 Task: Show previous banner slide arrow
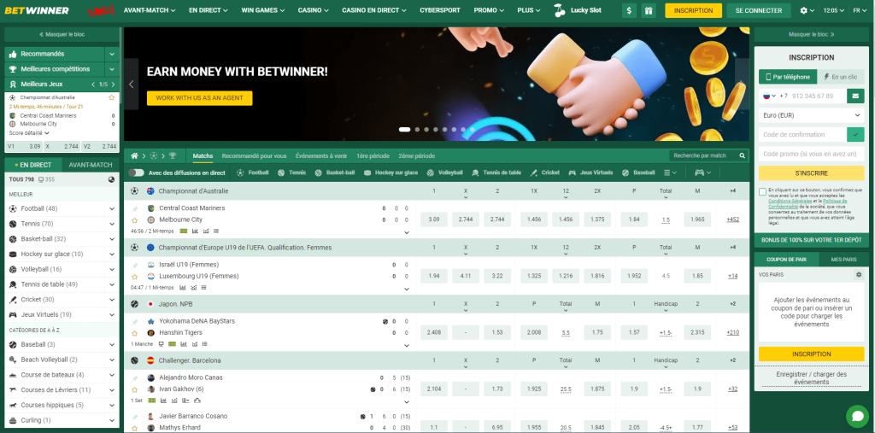131,85
